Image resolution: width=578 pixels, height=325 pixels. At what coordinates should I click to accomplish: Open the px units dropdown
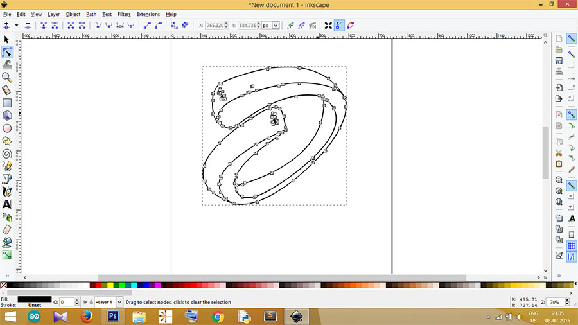(x=276, y=26)
